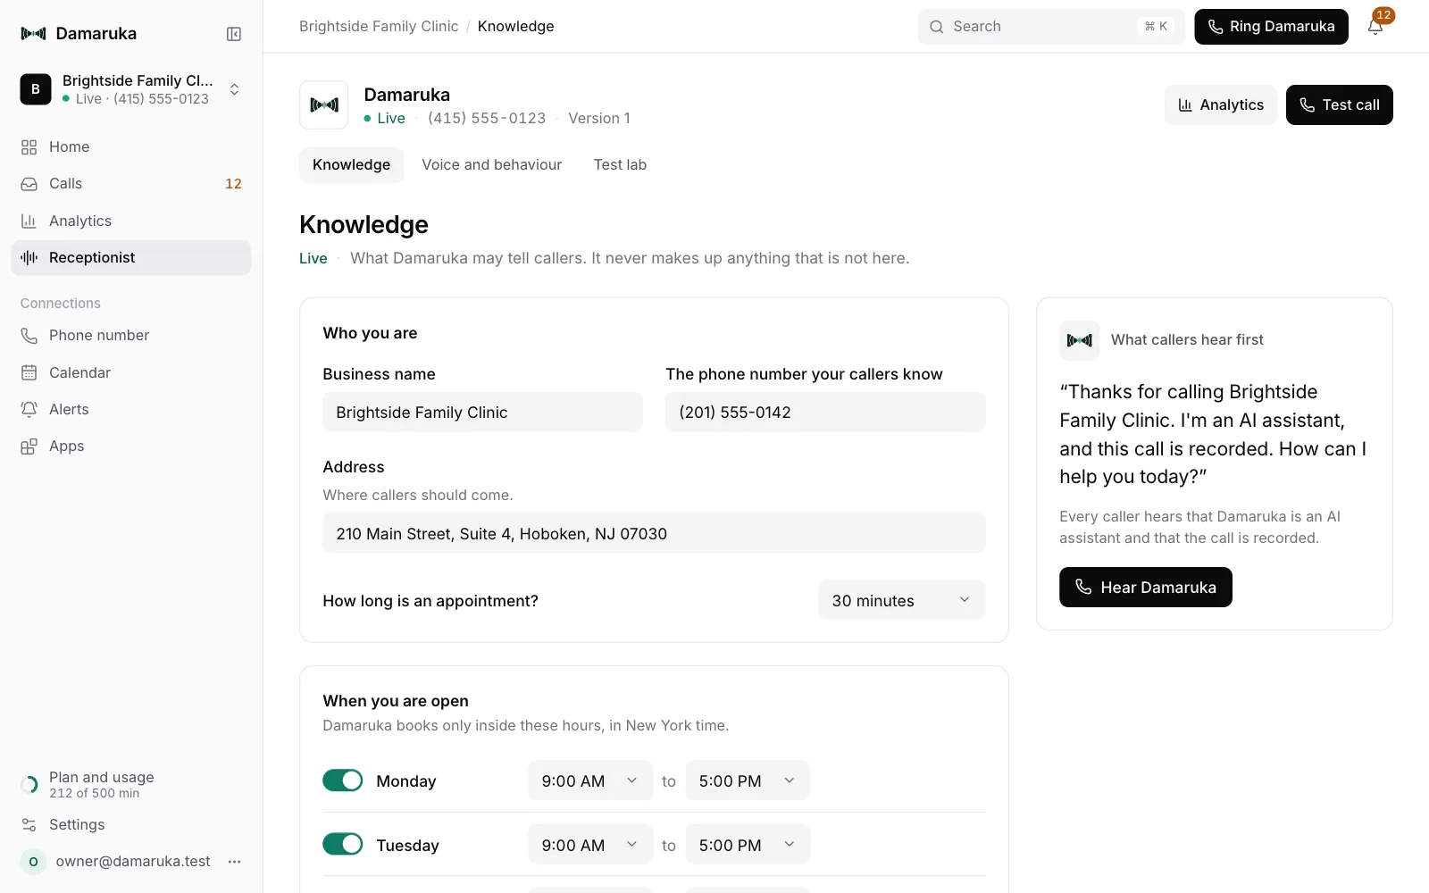Go to Brightside Family Clinic breadcrumb
The height and width of the screenshot is (893, 1429).
coord(379,27)
